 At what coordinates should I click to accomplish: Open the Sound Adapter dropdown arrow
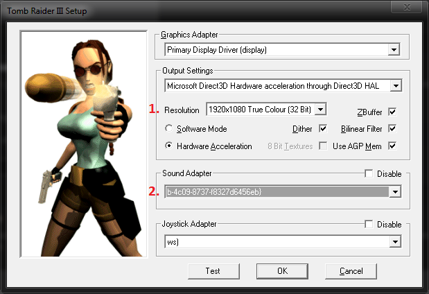click(395, 192)
